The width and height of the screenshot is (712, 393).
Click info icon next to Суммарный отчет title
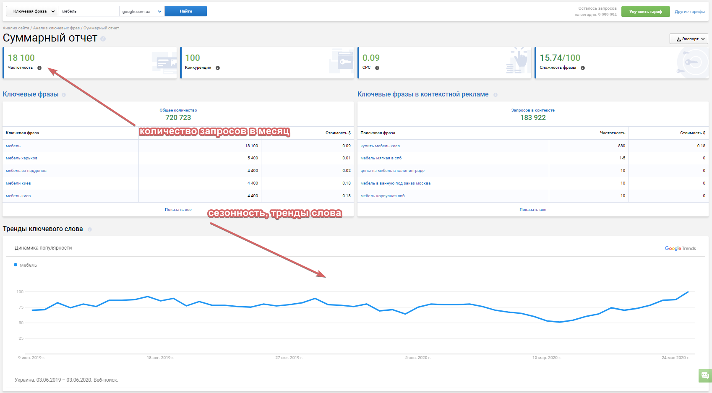pos(103,39)
